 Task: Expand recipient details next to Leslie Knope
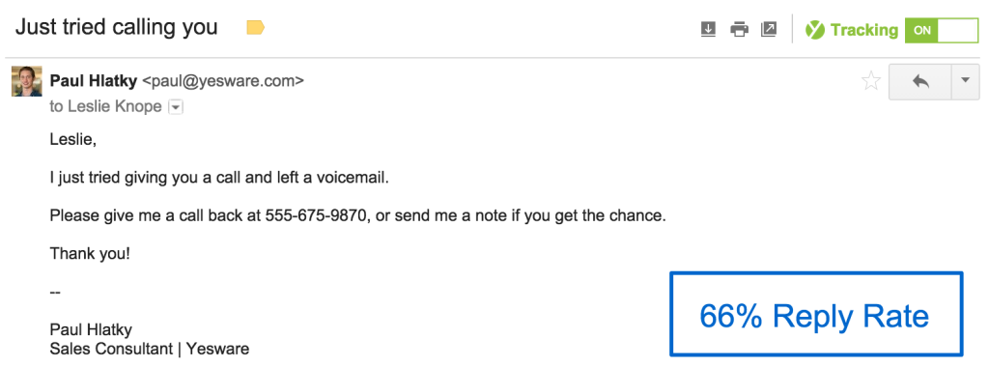(x=176, y=108)
